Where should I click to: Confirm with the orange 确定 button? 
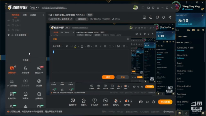108,77
